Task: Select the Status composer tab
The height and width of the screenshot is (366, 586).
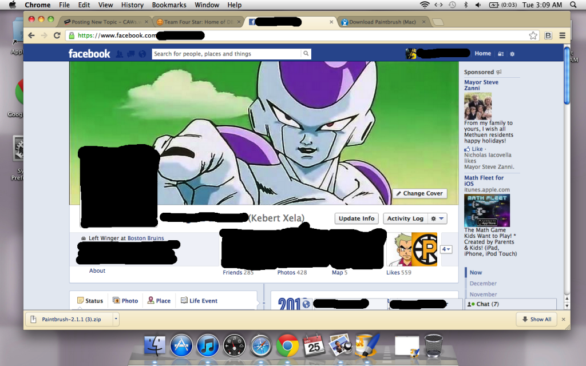Action: pos(90,301)
